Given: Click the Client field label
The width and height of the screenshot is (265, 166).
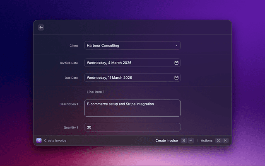Looking at the screenshot, I should pyautogui.click(x=74, y=46).
